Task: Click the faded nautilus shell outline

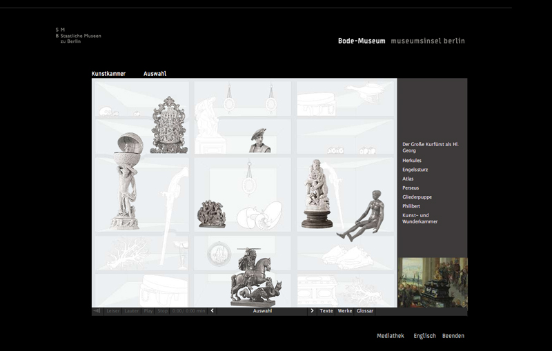Action: point(260,215)
